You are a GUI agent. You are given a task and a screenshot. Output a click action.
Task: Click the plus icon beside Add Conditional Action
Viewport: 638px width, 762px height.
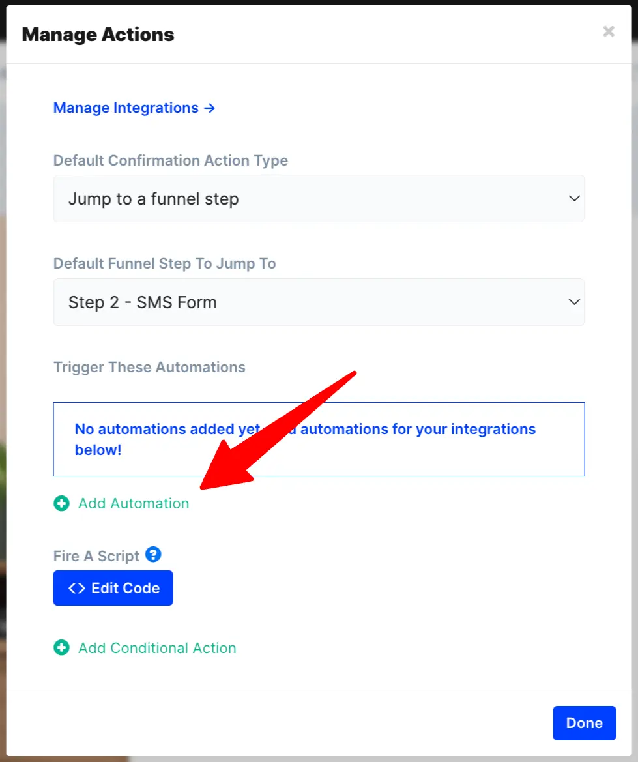pos(61,648)
